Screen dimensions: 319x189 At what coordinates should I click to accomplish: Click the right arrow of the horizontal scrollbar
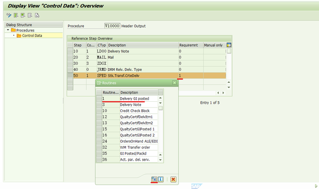(x=223, y=93)
